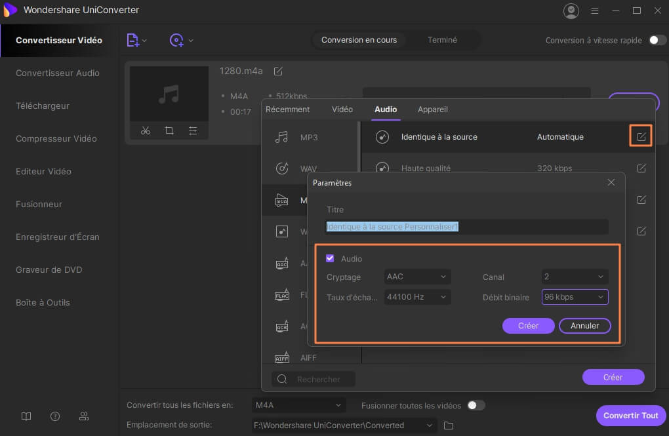Uncheck the Audio checkbox in Paramètres

click(330, 258)
